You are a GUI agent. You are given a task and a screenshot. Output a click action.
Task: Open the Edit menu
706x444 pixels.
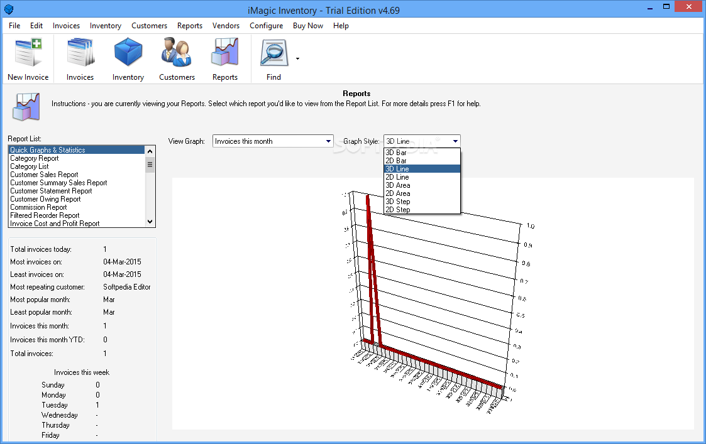tap(36, 26)
